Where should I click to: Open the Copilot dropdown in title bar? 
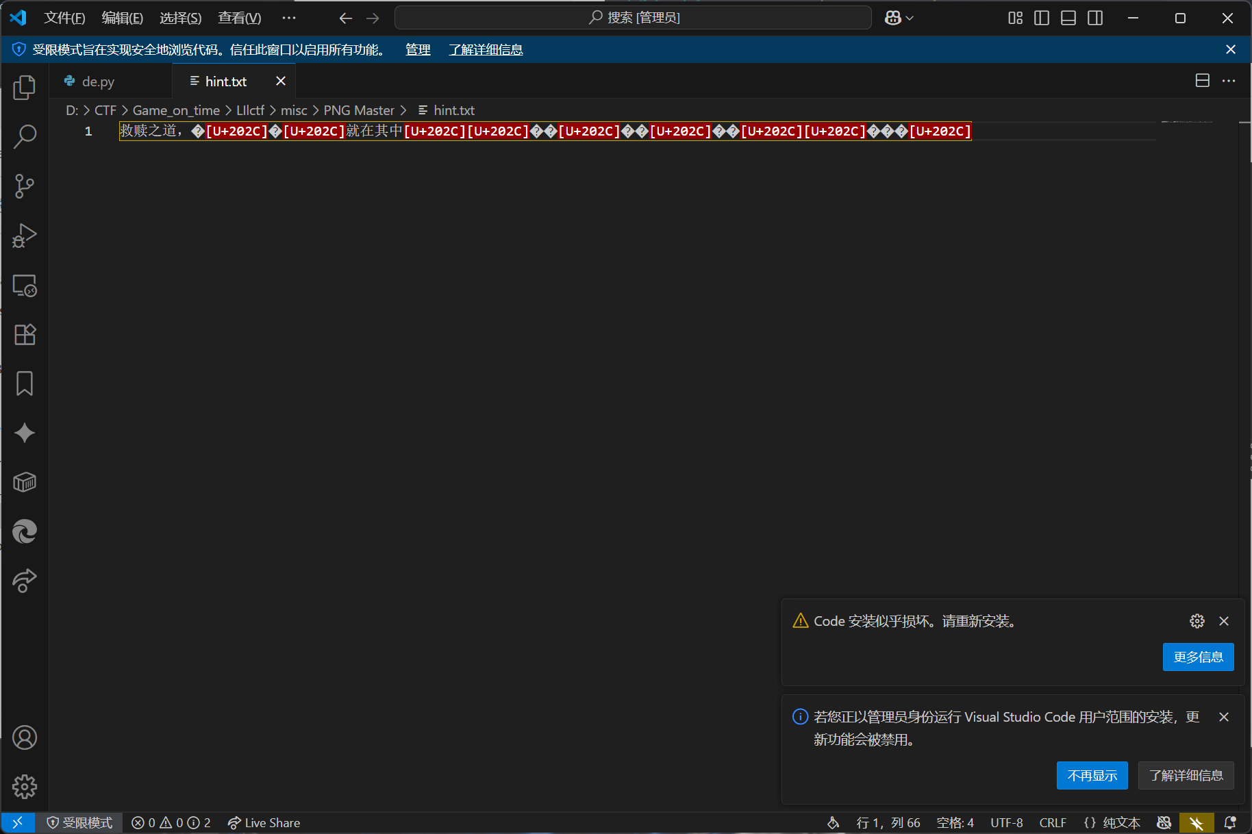coord(899,18)
